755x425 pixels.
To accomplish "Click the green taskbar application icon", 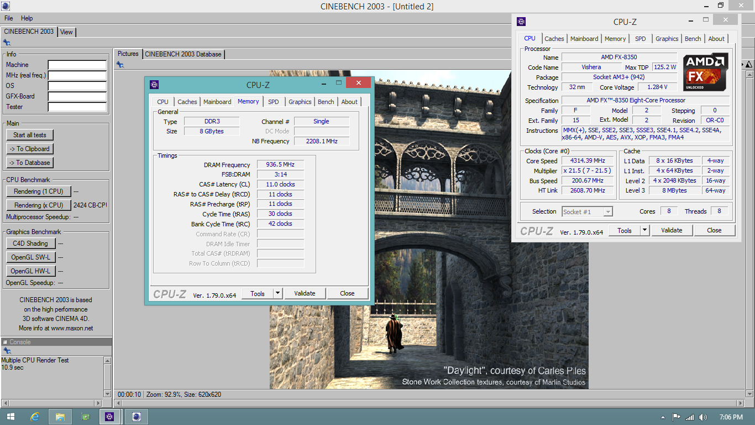I will click(85, 417).
